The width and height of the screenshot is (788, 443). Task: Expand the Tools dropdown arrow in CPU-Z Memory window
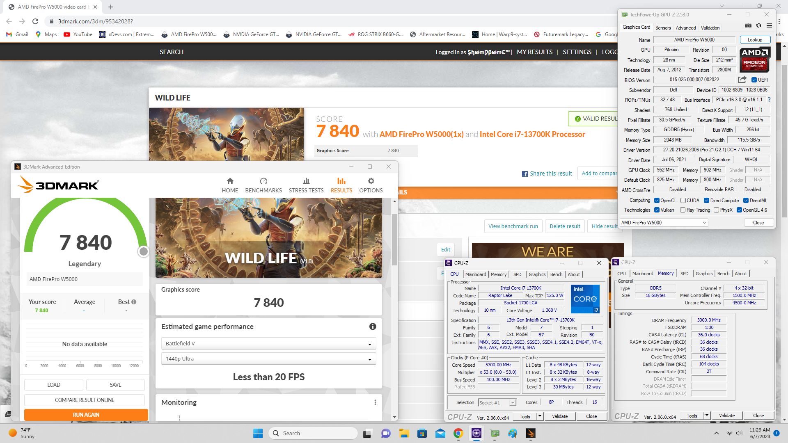click(x=707, y=416)
